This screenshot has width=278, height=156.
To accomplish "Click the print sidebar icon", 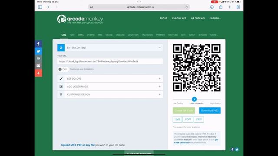I will coord(38,58).
